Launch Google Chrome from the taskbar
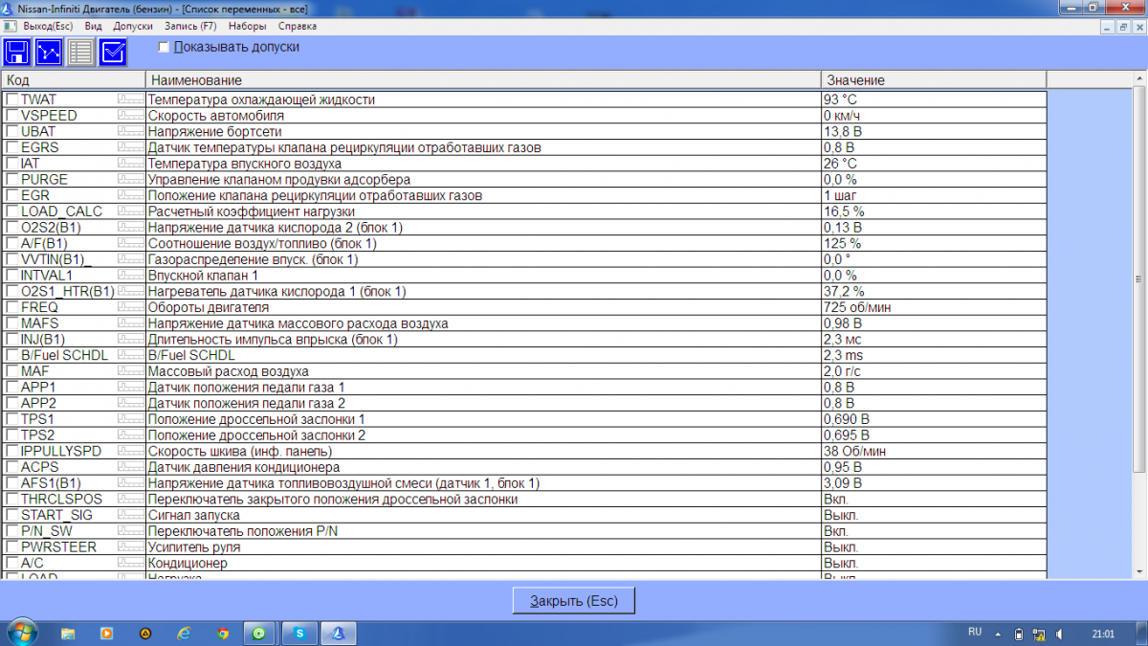 pyautogui.click(x=222, y=633)
